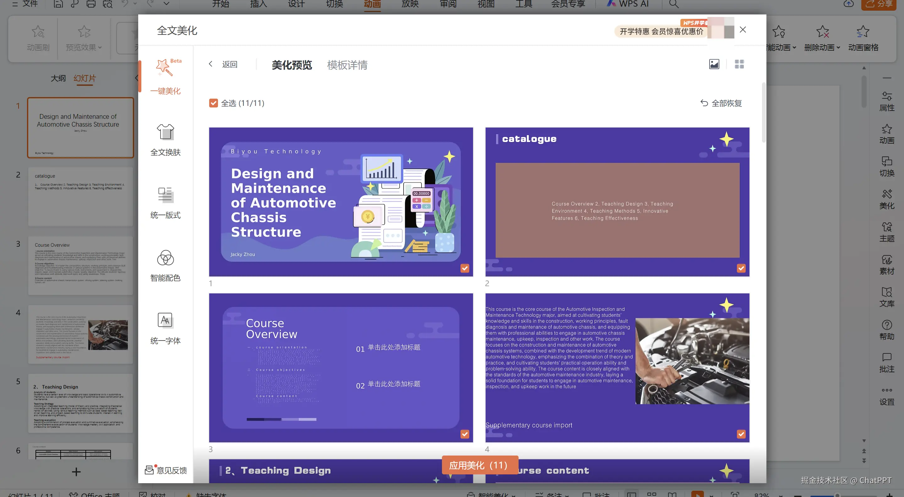Image resolution: width=904 pixels, height=497 pixels.
Task: Go back using the 返回 chevron
Action: (210, 64)
